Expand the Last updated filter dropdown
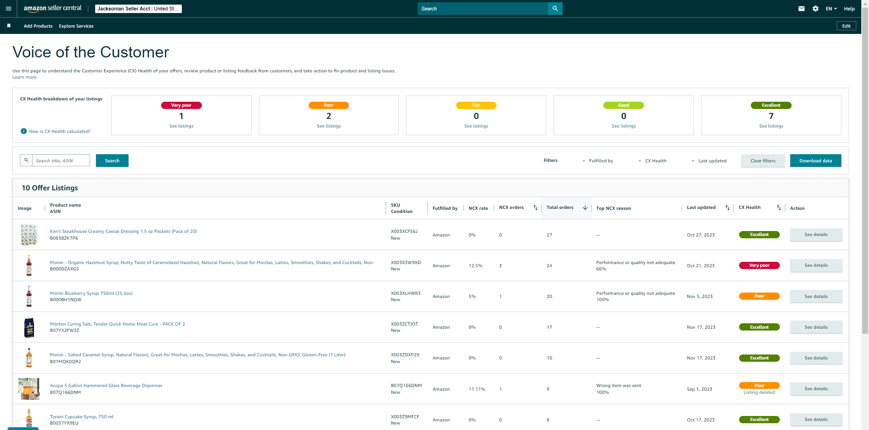This screenshot has width=869, height=430. pos(709,161)
